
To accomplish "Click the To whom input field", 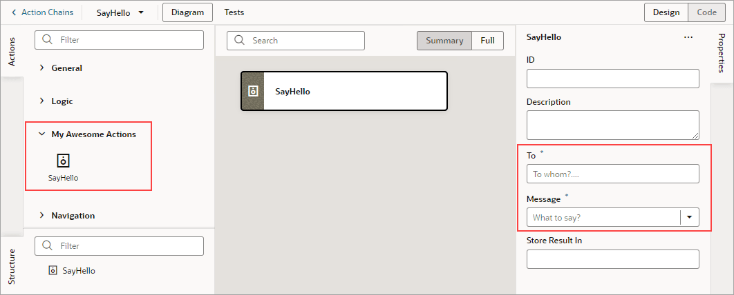I will (612, 174).
